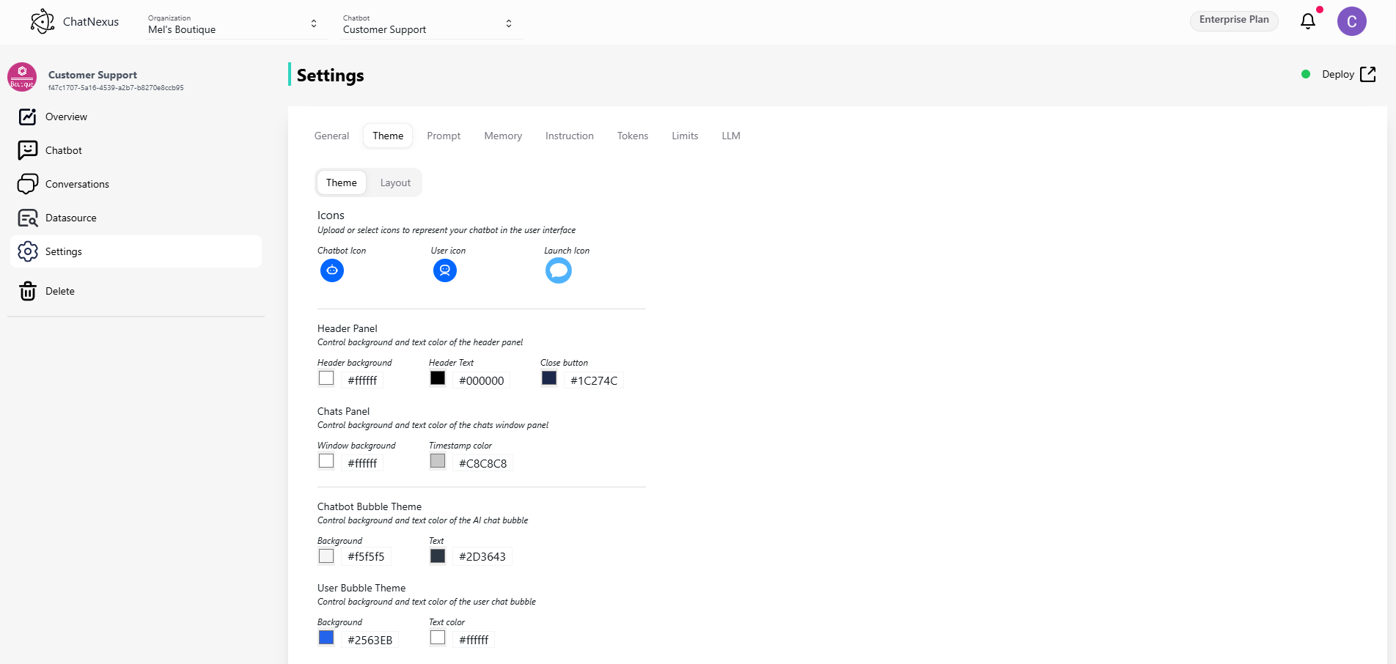1396x664 pixels.
Task: Click the ChatNexus logo icon
Action: tap(43, 21)
